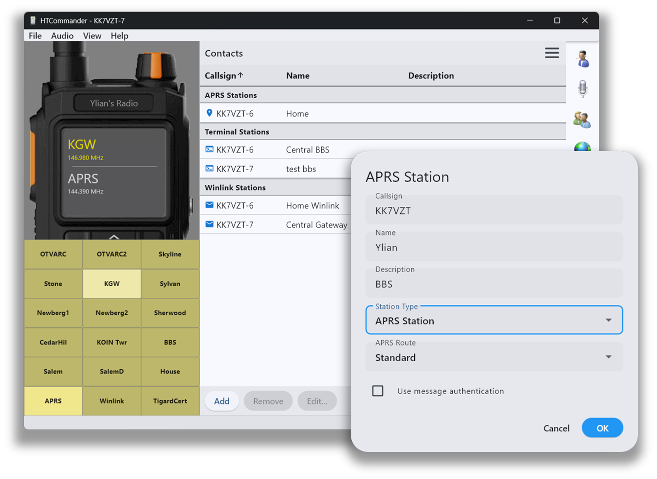Select the Sylvan channel button

point(170,283)
